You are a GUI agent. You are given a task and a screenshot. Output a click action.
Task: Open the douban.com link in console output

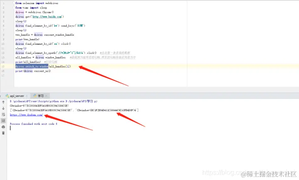click(26, 115)
